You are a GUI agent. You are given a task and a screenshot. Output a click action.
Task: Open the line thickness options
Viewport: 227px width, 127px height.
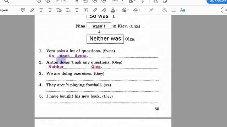(173, 10)
